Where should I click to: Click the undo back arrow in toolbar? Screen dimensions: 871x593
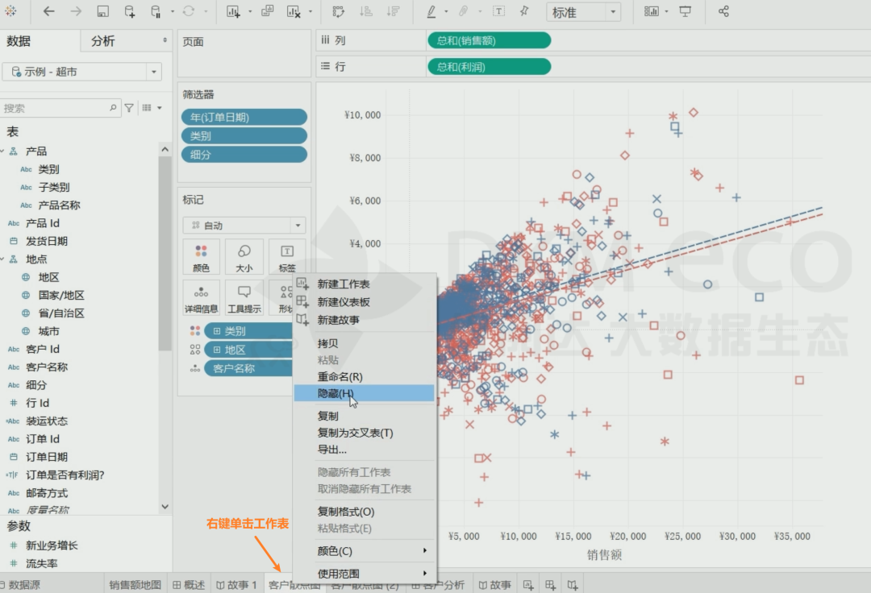point(48,11)
